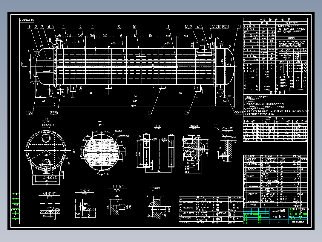Click the second yellow section marker flag
Viewport: 322px width, 242px height.
coord(168,43)
